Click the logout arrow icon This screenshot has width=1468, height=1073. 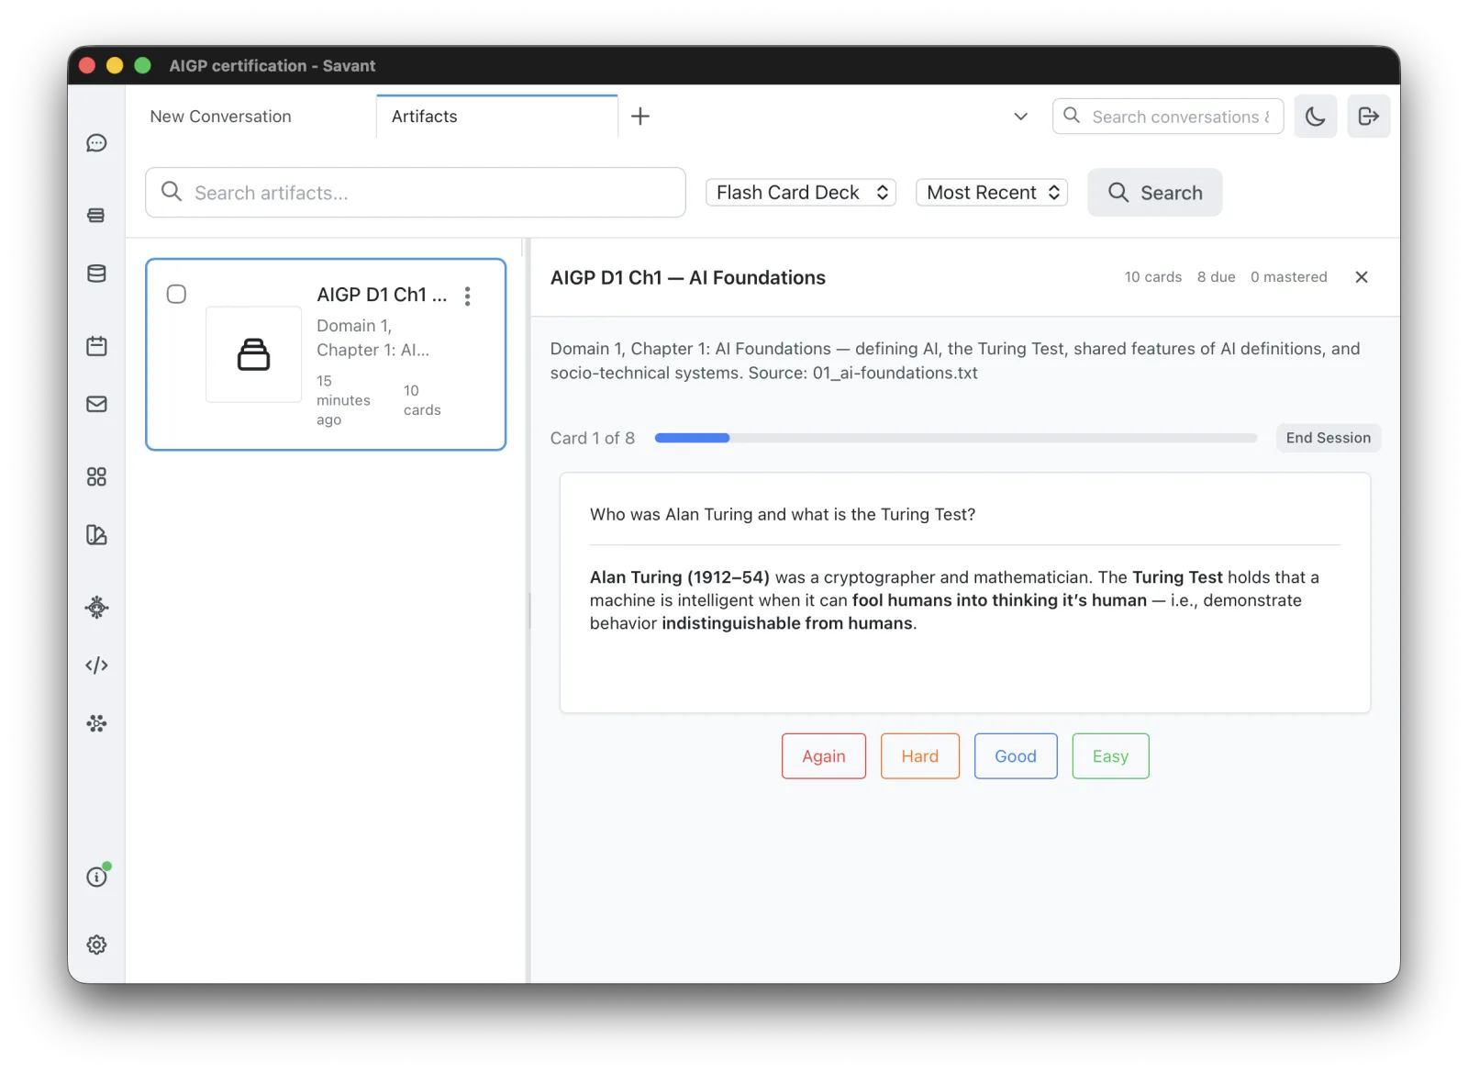tap(1368, 117)
